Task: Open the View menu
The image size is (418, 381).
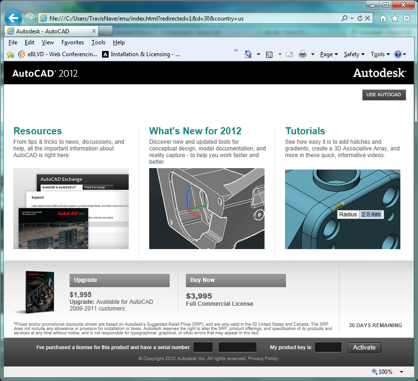Action: [48, 42]
